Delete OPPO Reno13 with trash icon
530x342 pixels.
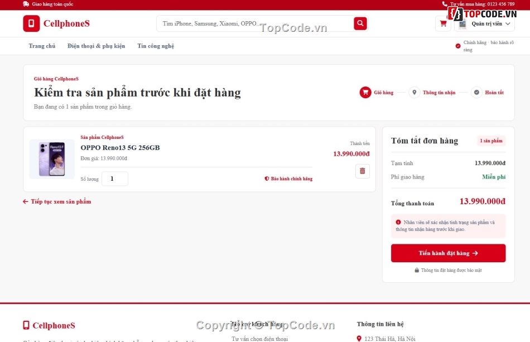tap(362, 171)
